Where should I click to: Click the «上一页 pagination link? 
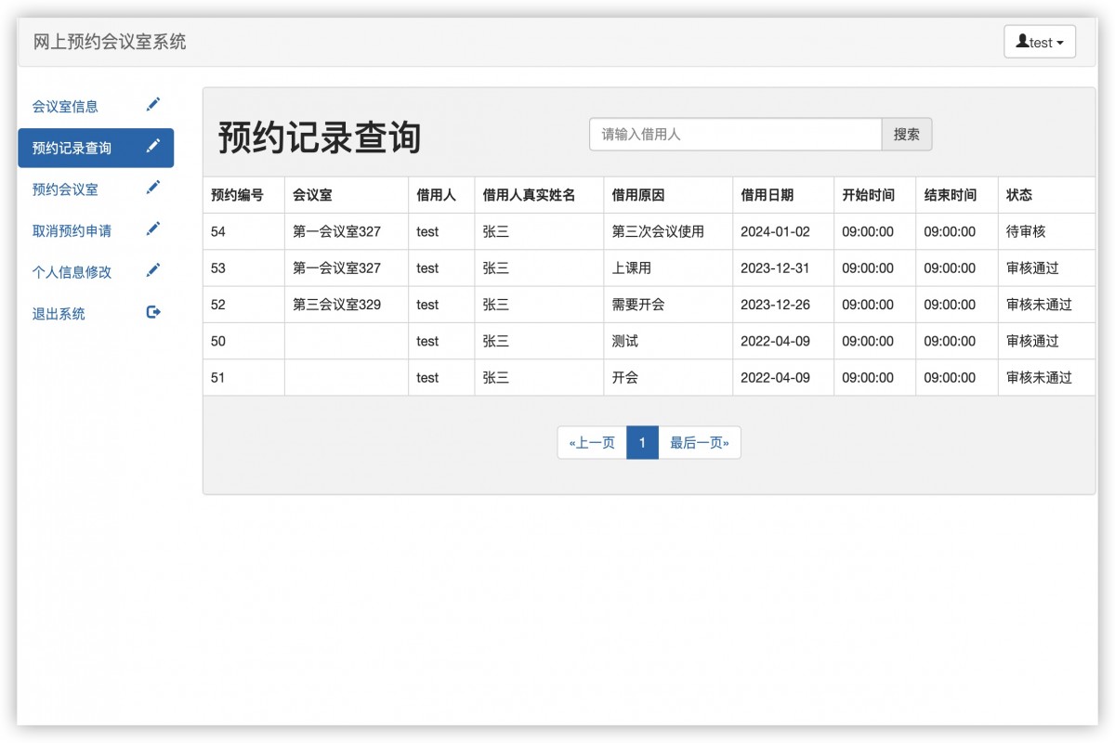coord(591,442)
